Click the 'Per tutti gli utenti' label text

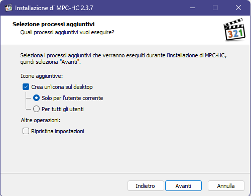pos(63,109)
